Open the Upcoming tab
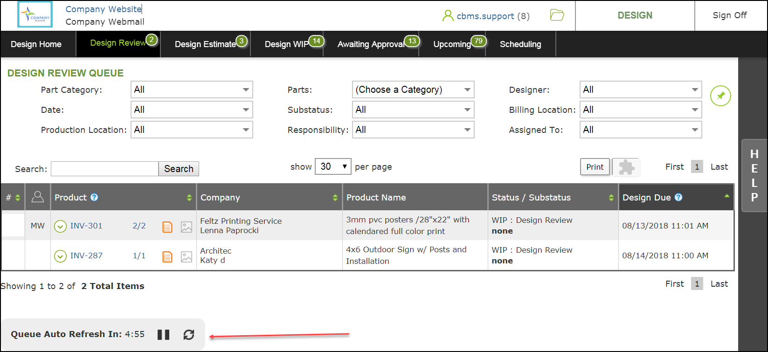The width and height of the screenshot is (768, 352). click(452, 44)
